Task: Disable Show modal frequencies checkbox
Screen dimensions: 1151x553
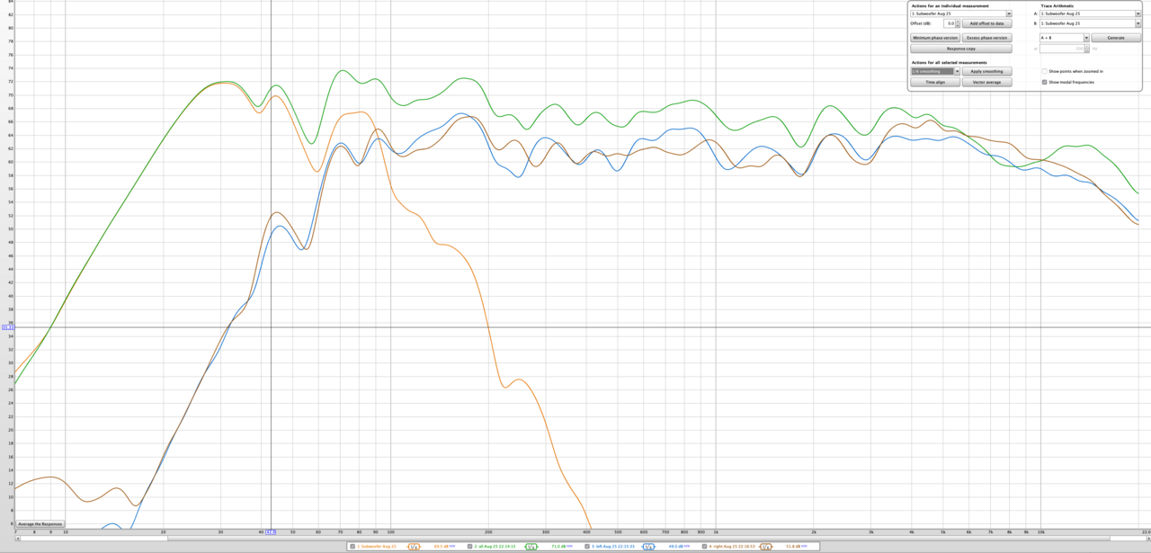Action: click(1044, 82)
